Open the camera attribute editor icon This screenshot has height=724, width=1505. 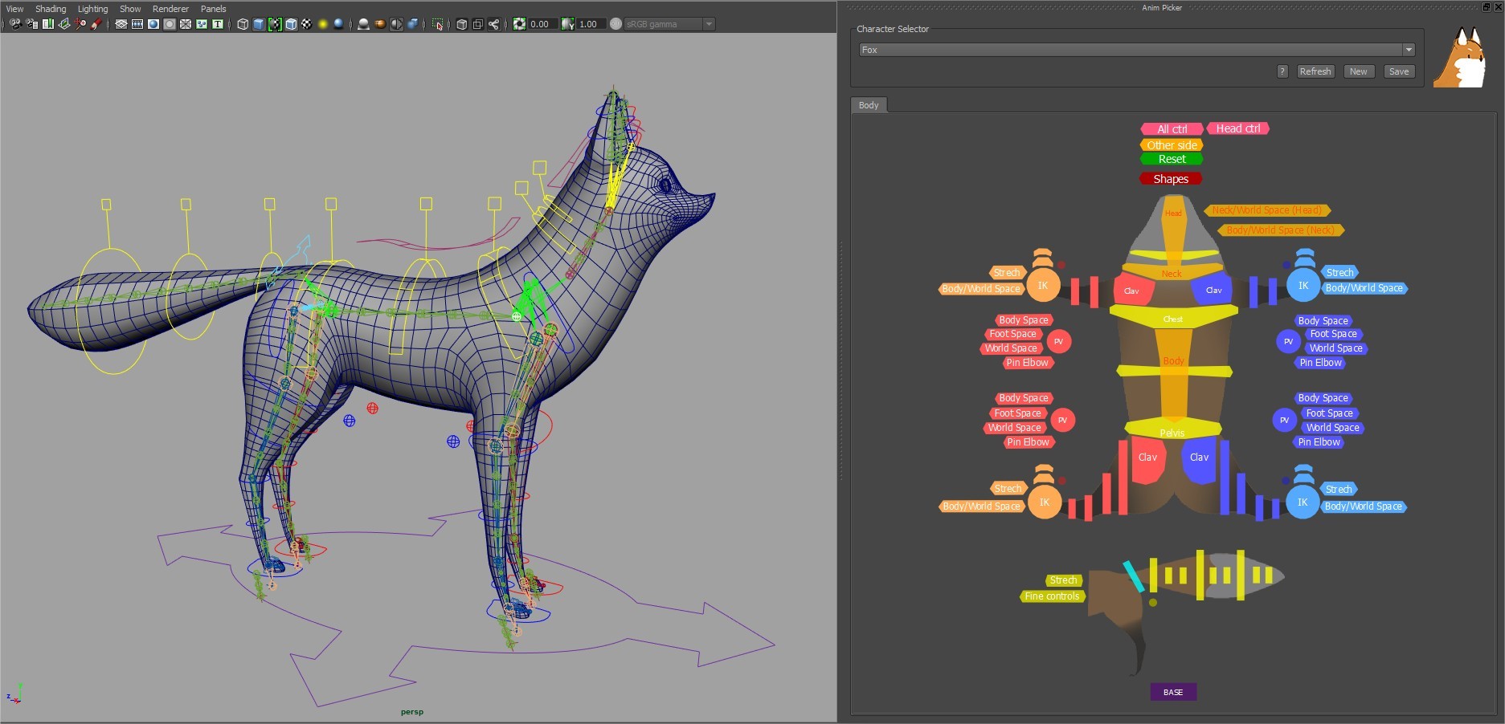pyautogui.click(x=31, y=24)
